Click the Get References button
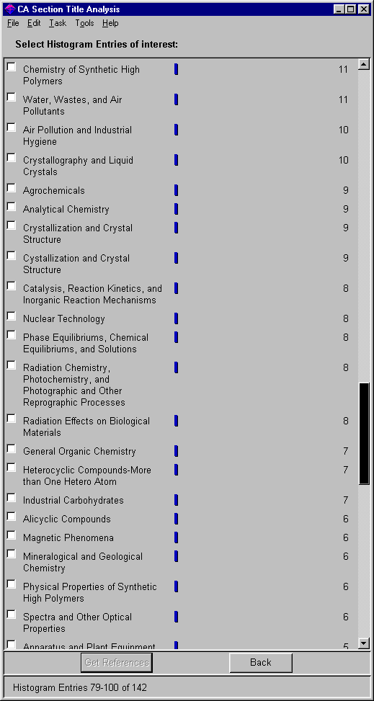Image resolution: width=374 pixels, height=701 pixels. click(x=117, y=662)
